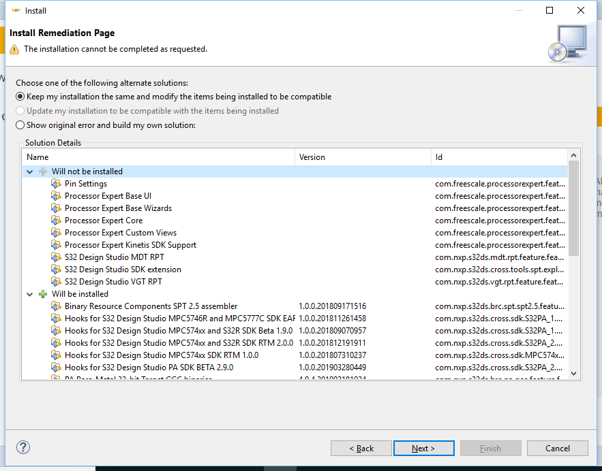Select Keep my installation the same option
Image resolution: width=602 pixels, height=471 pixels.
pos(20,97)
